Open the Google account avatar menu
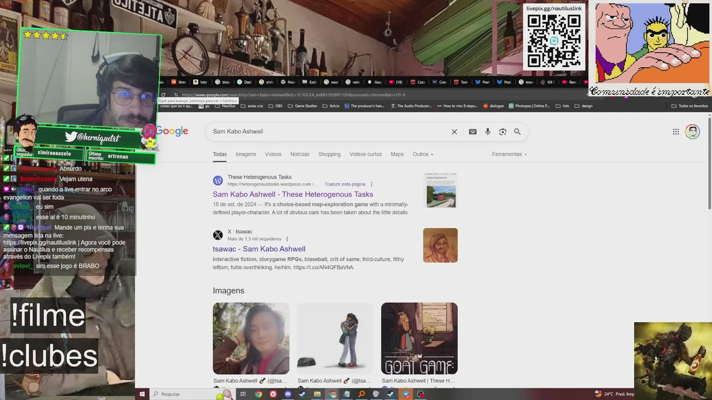 pos(692,132)
